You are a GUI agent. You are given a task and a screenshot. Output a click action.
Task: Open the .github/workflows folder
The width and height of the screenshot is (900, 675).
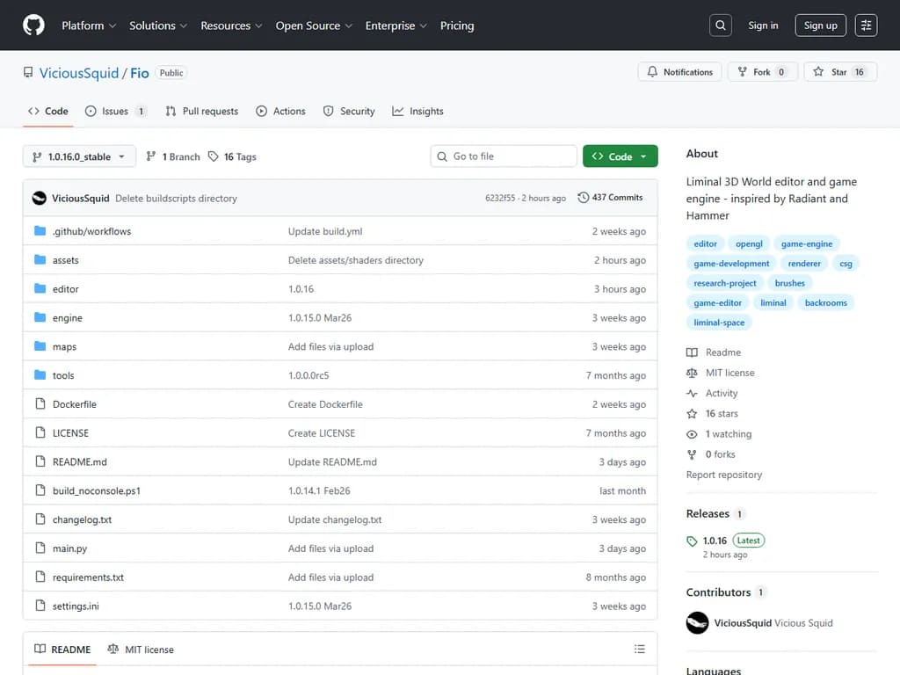coord(91,231)
